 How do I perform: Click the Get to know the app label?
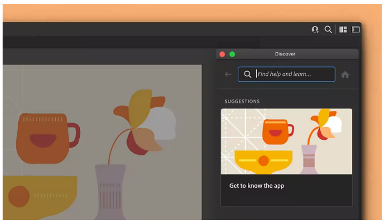(257, 186)
